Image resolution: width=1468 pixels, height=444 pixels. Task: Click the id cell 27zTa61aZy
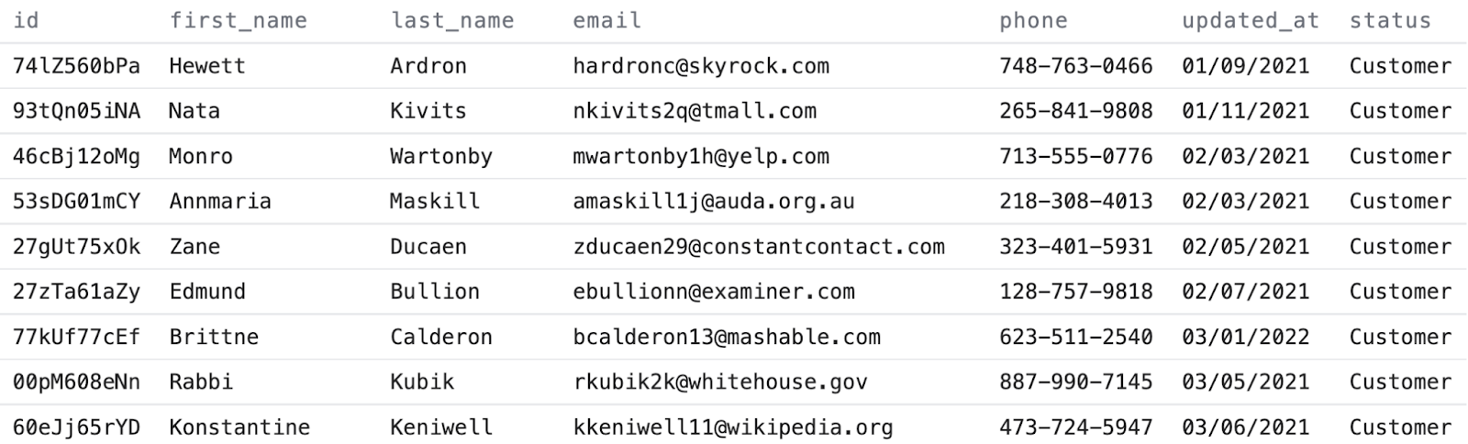coord(76,292)
